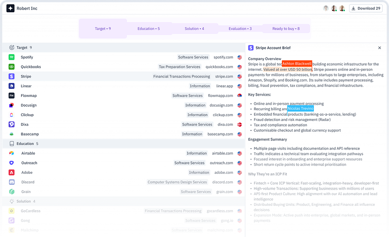Click the Software Services tag on Flowmap row
Image resolution: width=389 pixels, height=237 pixels.
[187, 96]
